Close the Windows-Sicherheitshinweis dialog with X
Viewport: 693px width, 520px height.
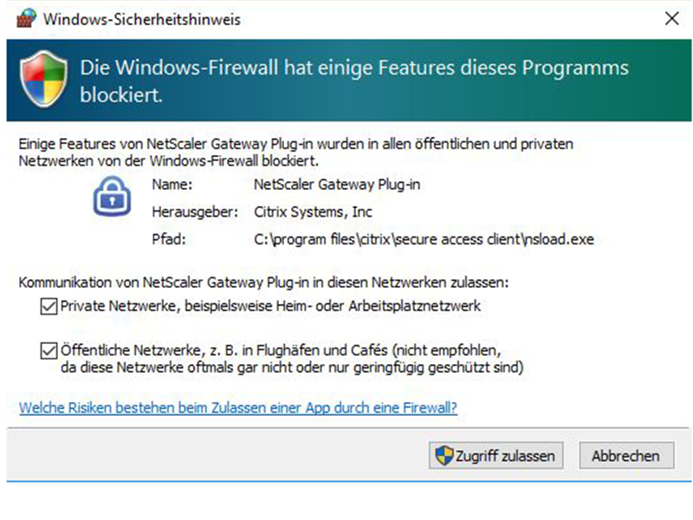[672, 18]
